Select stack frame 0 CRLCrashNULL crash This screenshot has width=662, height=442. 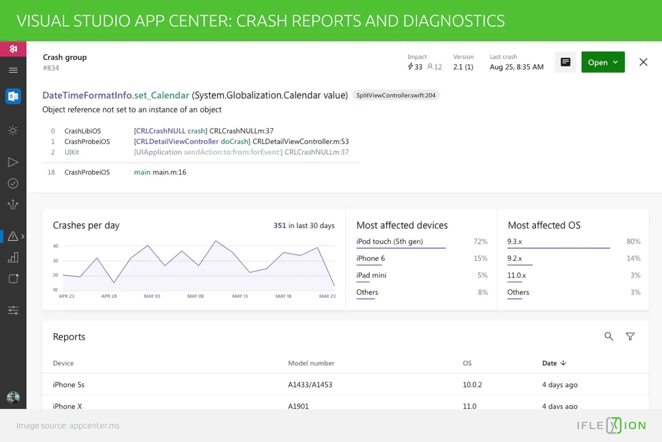204,131
